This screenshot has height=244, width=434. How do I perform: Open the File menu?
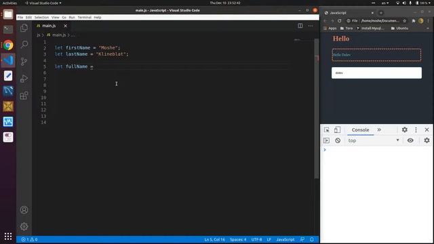[20, 17]
